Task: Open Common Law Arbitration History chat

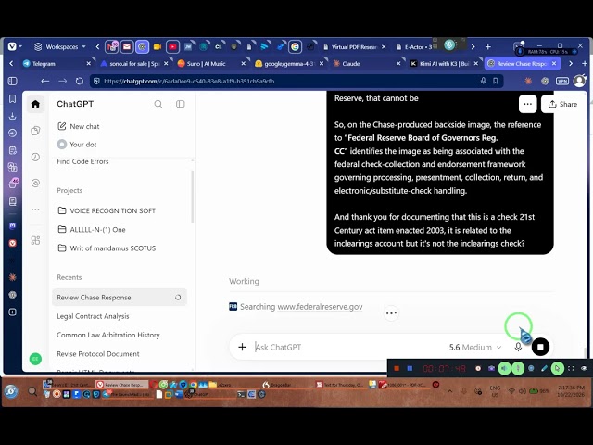Action: coord(108,336)
